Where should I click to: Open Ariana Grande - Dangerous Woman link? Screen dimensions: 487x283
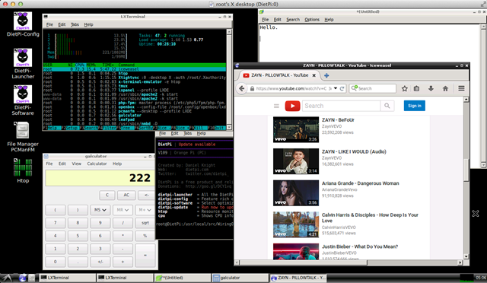tap(360, 183)
